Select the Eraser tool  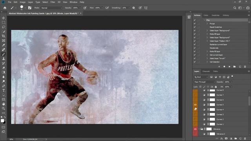coord(4,68)
